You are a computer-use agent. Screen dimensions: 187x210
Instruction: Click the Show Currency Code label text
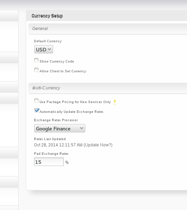point(57,61)
